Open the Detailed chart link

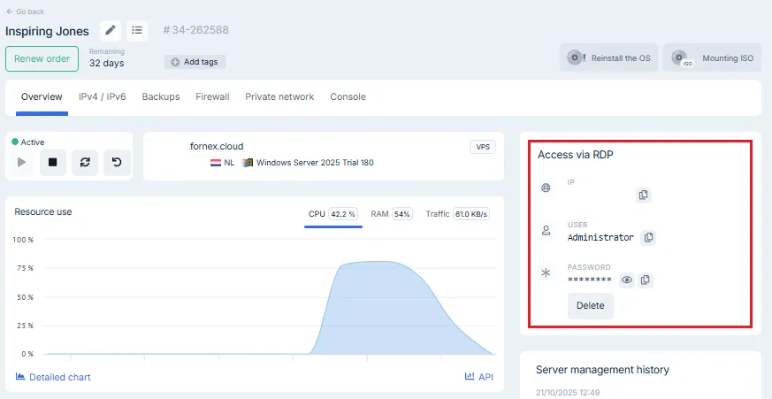coord(53,377)
